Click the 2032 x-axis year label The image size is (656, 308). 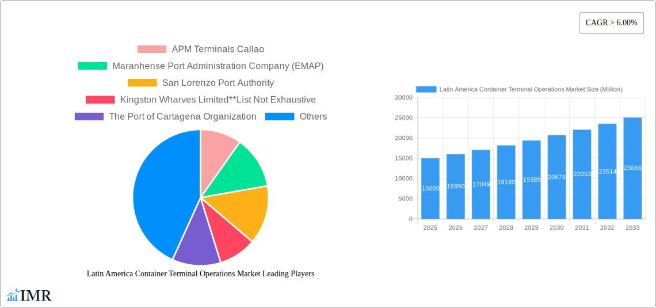pos(608,227)
